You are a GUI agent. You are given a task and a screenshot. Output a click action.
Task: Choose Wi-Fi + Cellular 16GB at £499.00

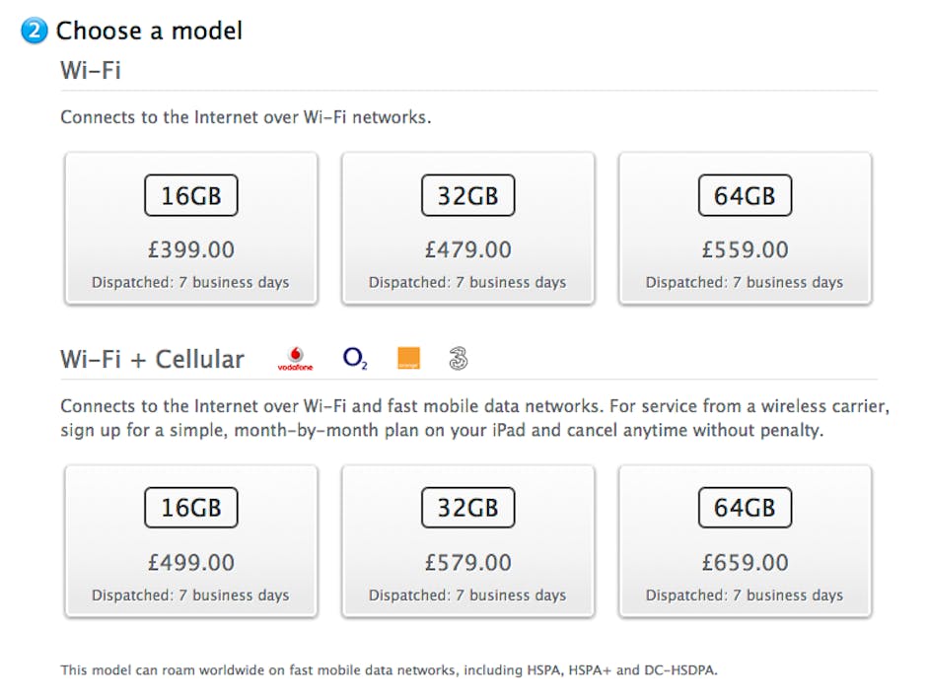click(x=191, y=541)
